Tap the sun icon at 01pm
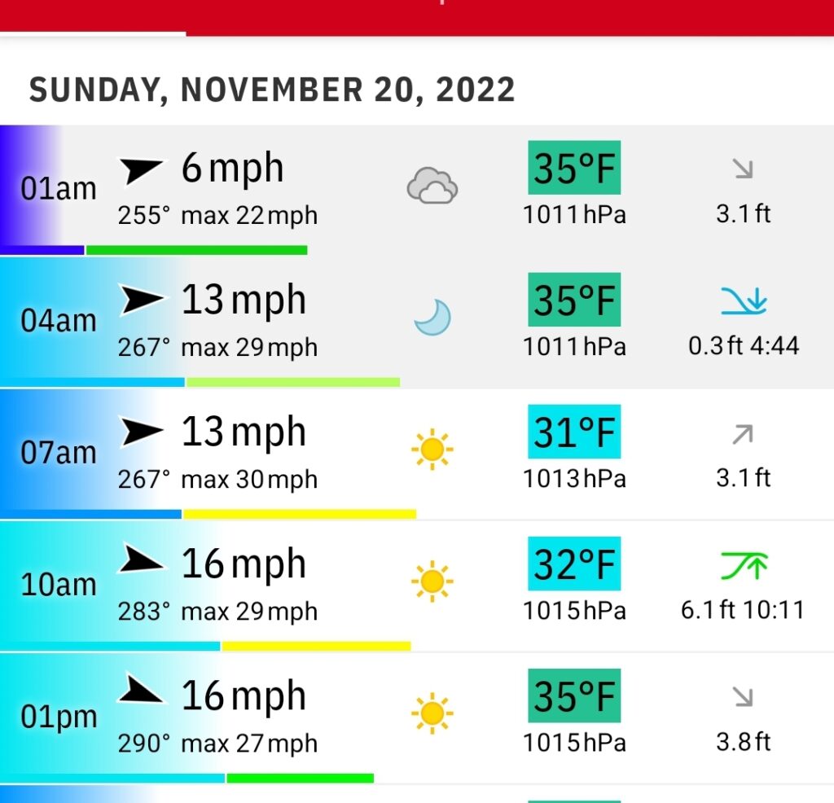The height and width of the screenshot is (803, 834). pos(432,713)
